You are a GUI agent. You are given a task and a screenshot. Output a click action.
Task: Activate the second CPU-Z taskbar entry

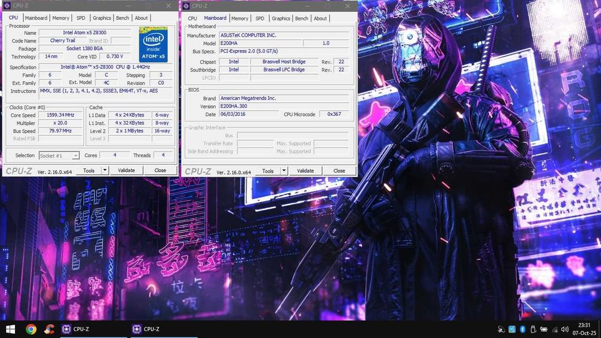pos(163,329)
